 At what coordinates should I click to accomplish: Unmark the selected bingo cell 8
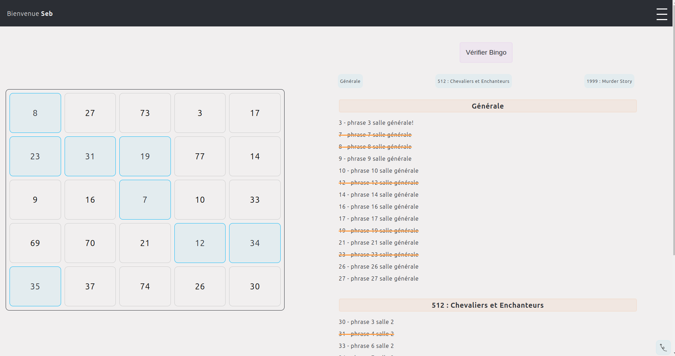point(35,113)
